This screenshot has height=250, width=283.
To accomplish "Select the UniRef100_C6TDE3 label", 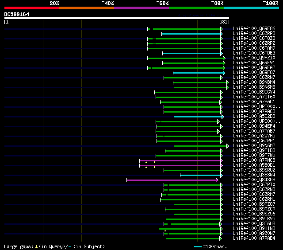I will [254, 53].
